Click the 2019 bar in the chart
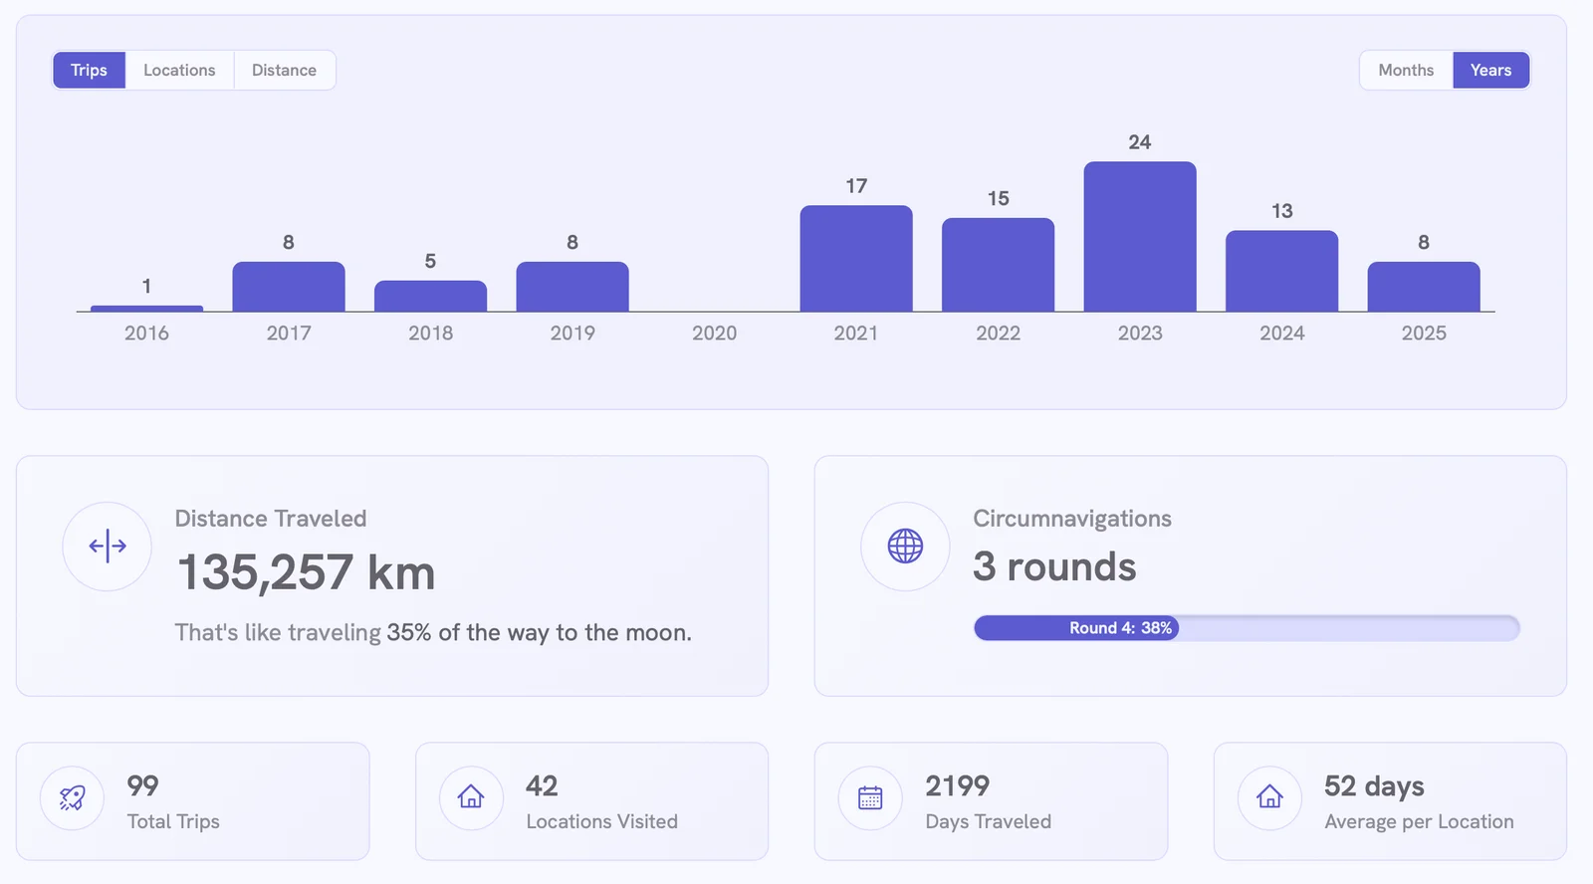This screenshot has width=1593, height=884. click(572, 287)
